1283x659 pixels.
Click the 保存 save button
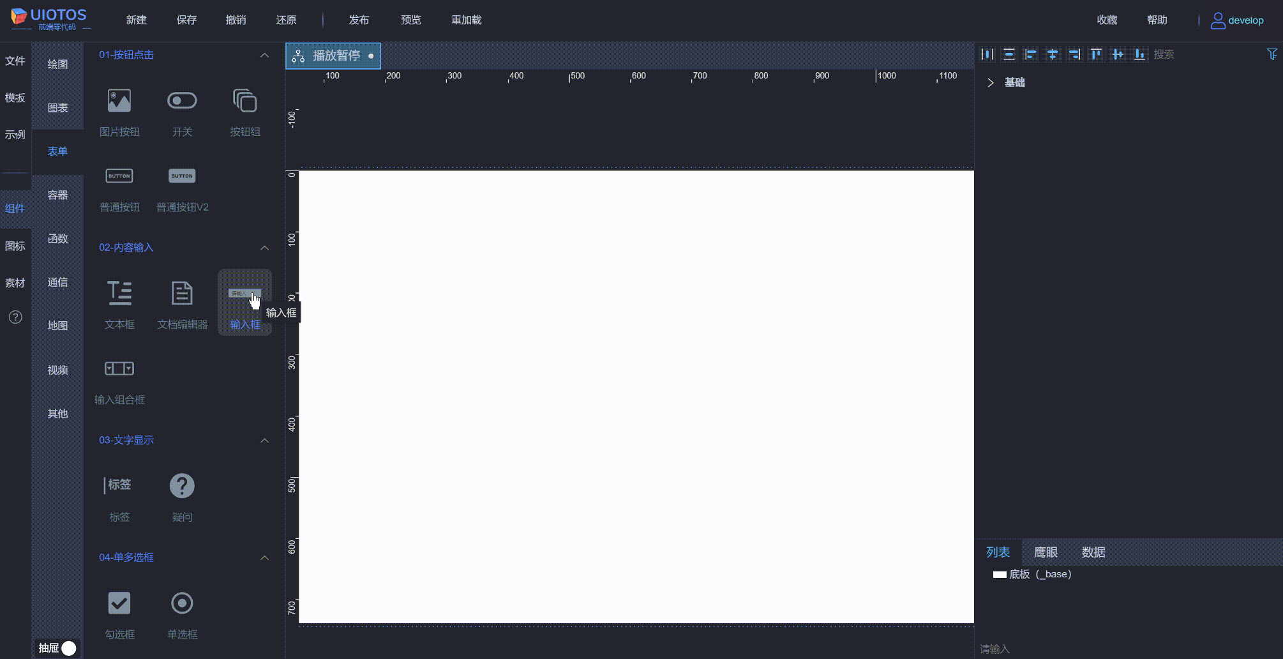pos(186,20)
